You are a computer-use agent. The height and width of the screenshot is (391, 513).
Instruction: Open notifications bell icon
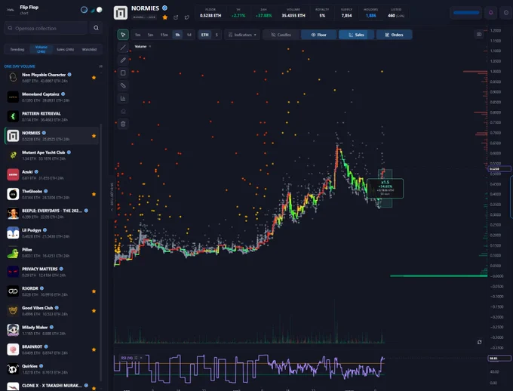tap(491, 13)
